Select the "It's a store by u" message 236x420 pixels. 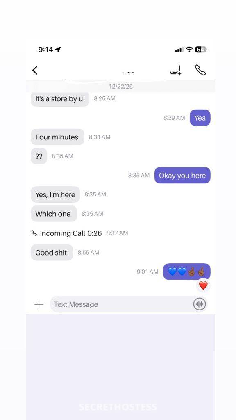tap(60, 99)
